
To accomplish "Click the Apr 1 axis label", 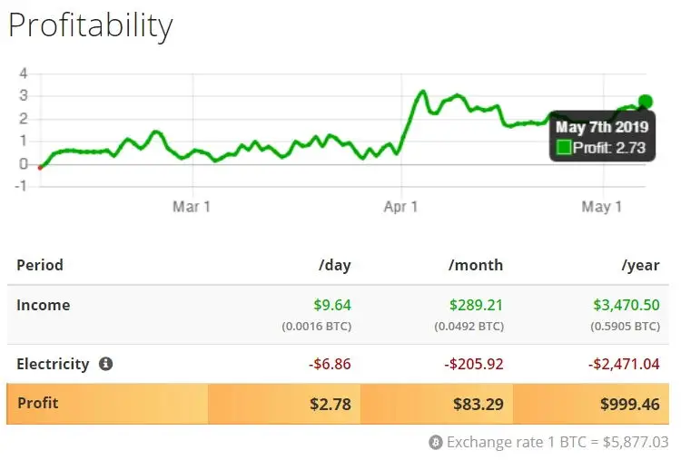I will pos(400,207).
